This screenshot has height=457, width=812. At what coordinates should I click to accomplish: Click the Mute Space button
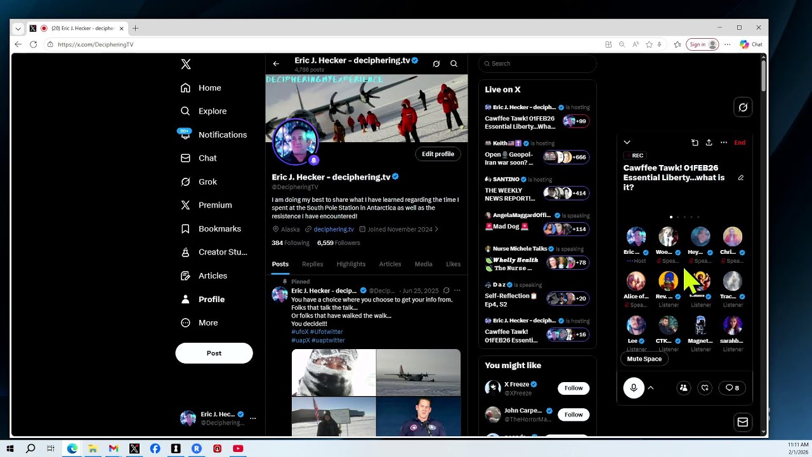click(x=644, y=359)
